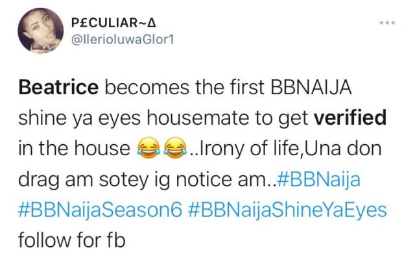Open the #BBNaijaShineYaEyes hashtag
The height and width of the screenshot is (265, 415).
pyautogui.click(x=287, y=210)
